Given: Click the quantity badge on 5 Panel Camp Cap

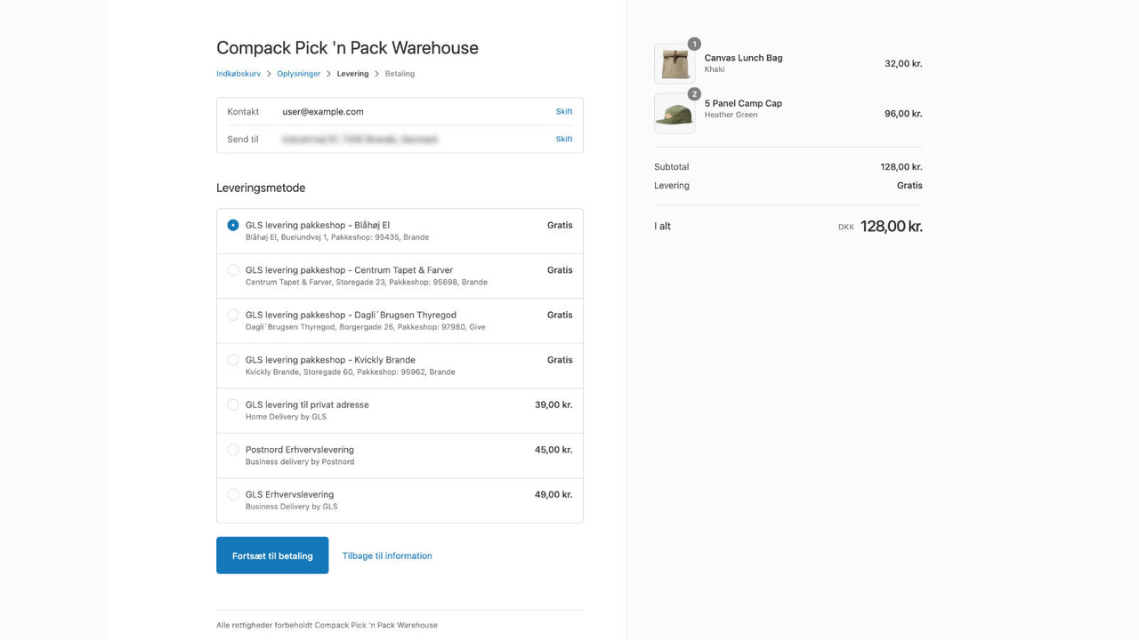Looking at the screenshot, I should 694,93.
